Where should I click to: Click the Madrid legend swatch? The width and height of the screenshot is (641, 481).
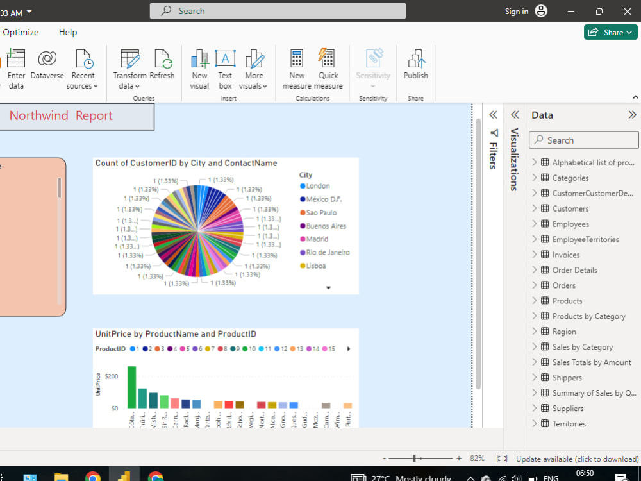pos(303,239)
